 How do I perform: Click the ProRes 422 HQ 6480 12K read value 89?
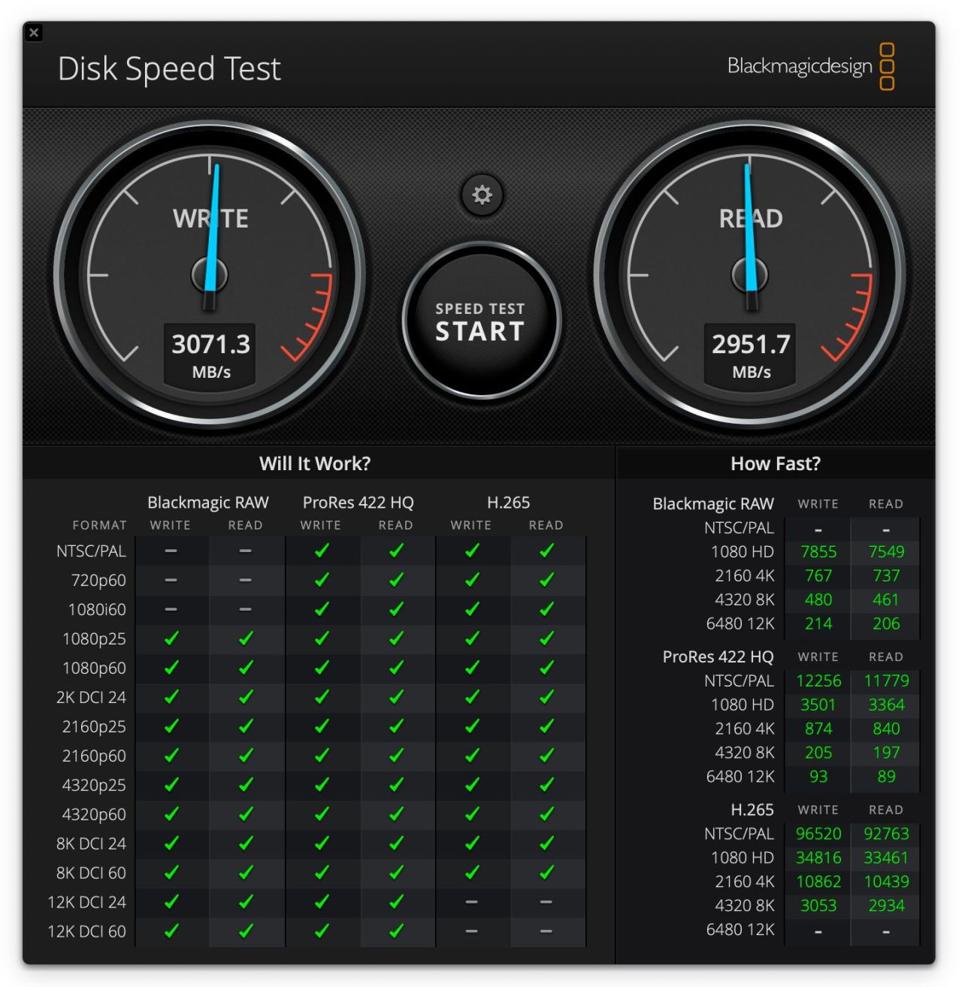(x=886, y=777)
